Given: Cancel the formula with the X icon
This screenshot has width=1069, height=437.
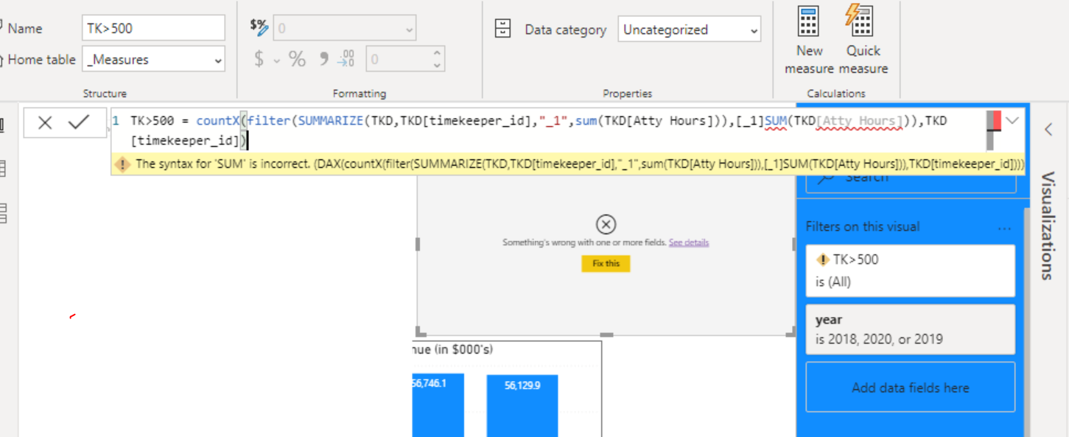Looking at the screenshot, I should (45, 123).
